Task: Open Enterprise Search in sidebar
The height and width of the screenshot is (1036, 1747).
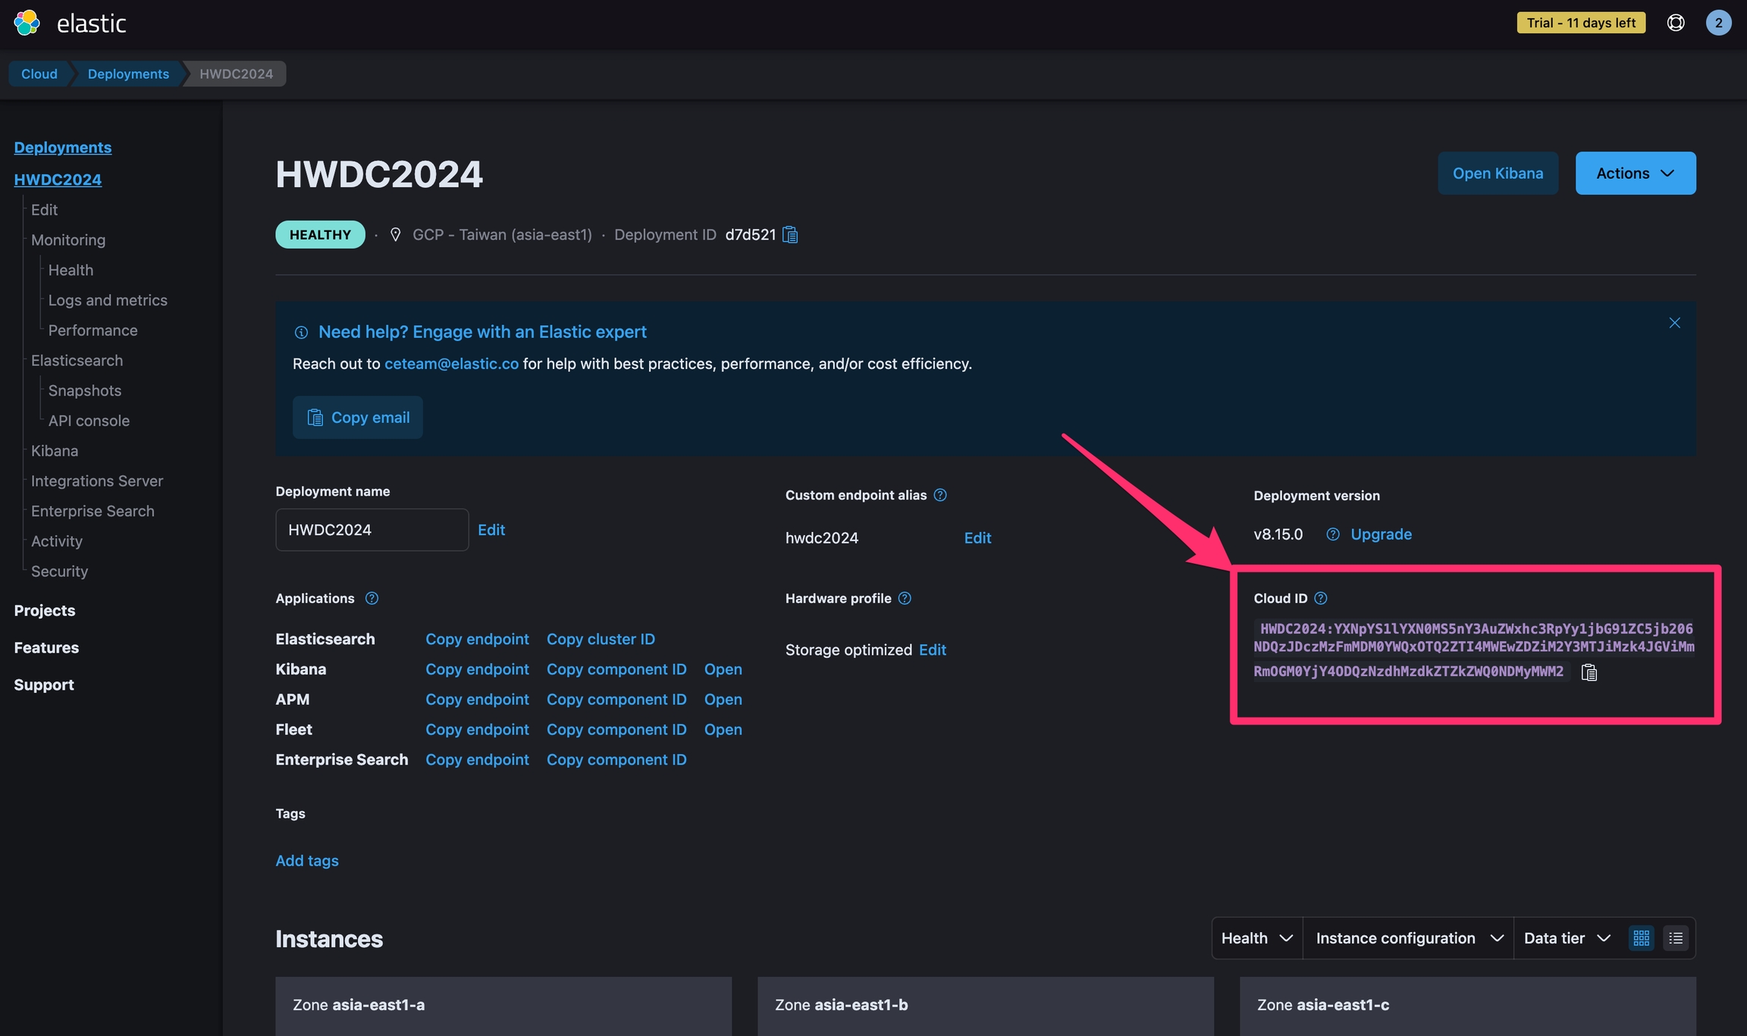Action: pos(93,511)
